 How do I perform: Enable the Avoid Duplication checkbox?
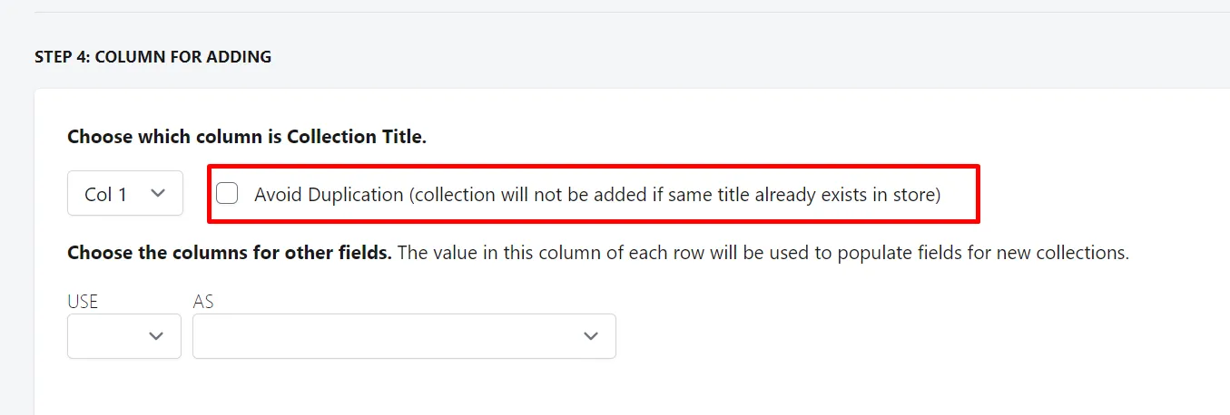coord(227,193)
